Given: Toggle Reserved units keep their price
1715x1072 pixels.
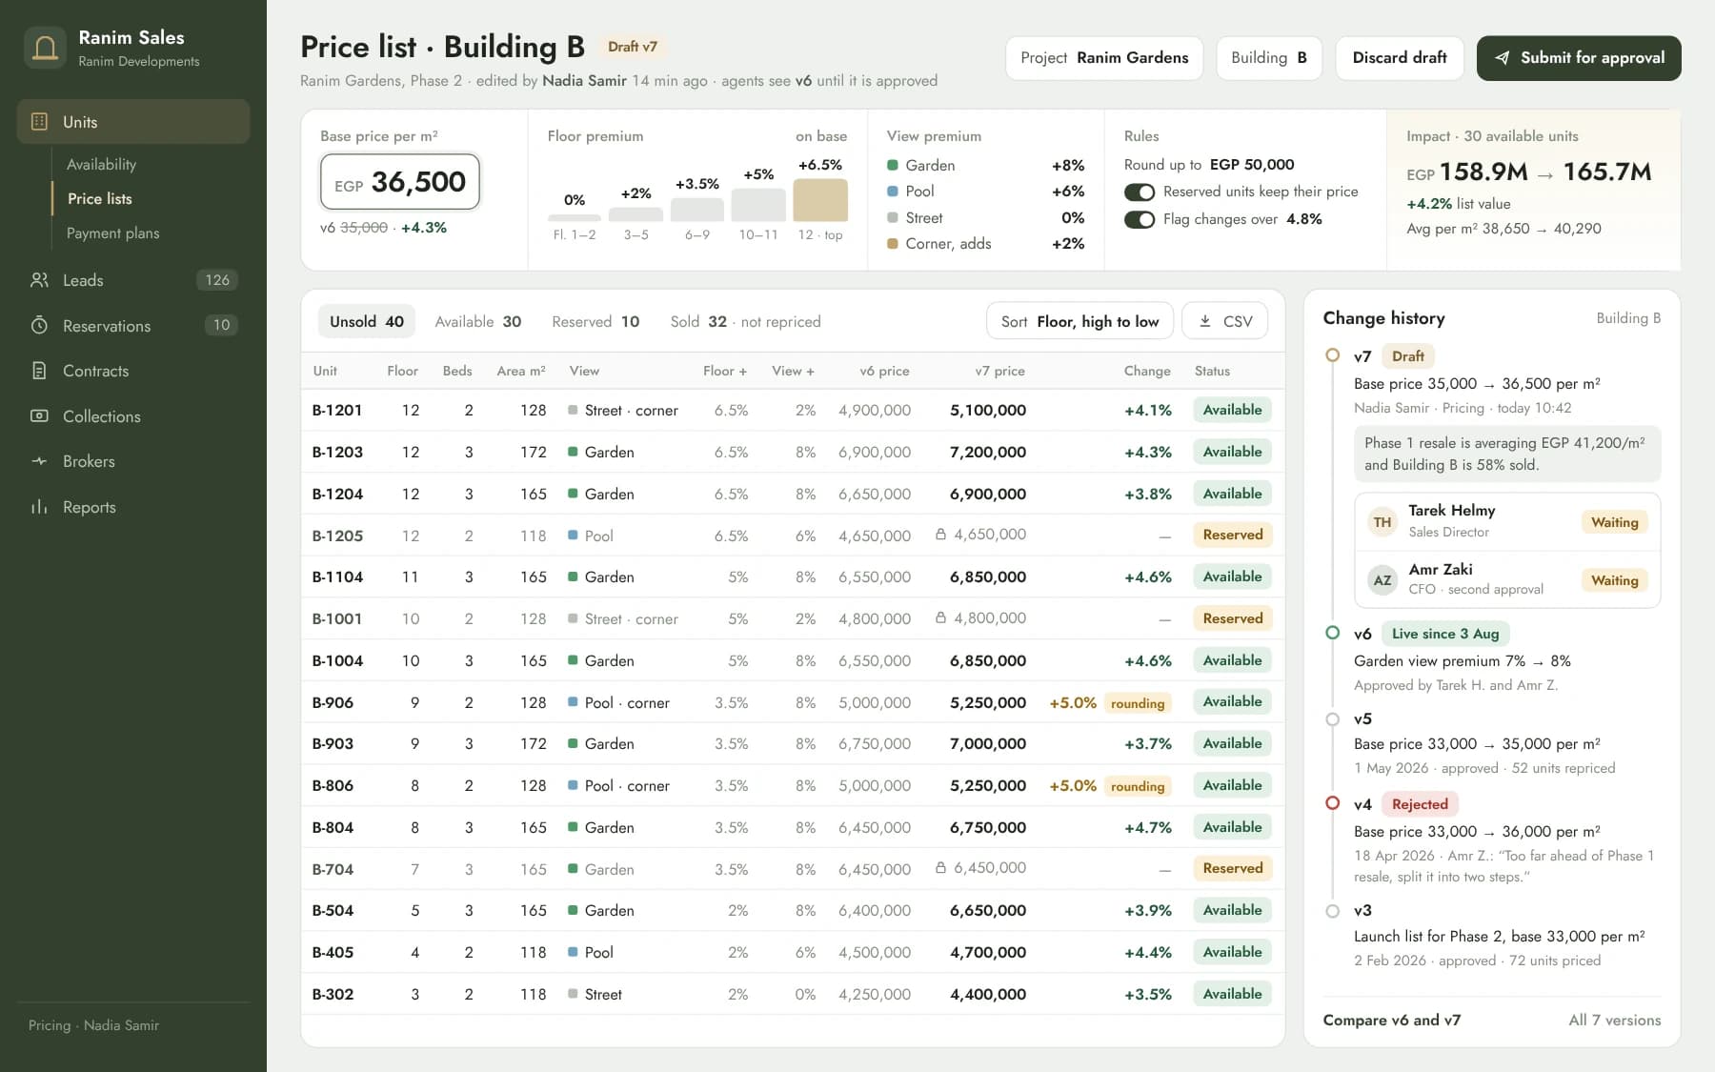Looking at the screenshot, I should 1140,192.
